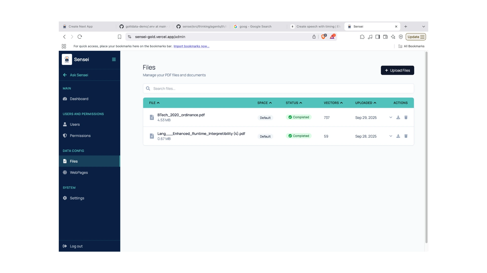The image size is (487, 273).
Task: Open the browser extensions puzzle icon
Action: point(362,37)
